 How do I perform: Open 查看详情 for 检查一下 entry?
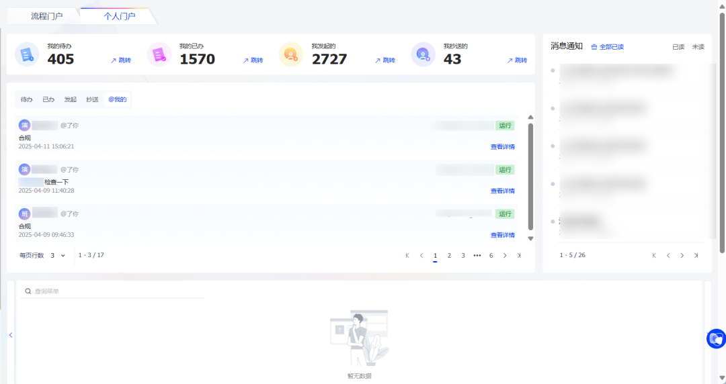click(x=502, y=191)
